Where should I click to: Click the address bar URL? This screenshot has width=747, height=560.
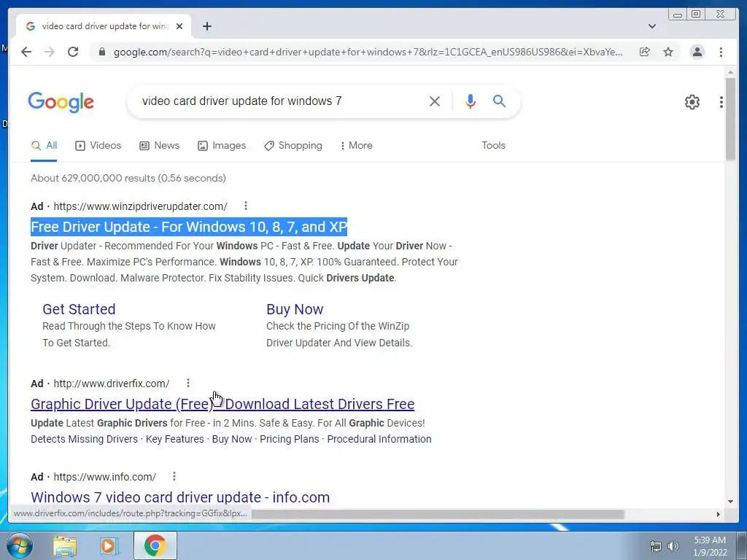click(368, 52)
